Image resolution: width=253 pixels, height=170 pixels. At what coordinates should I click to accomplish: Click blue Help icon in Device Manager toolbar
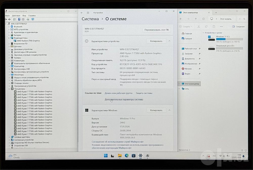pos(19,19)
